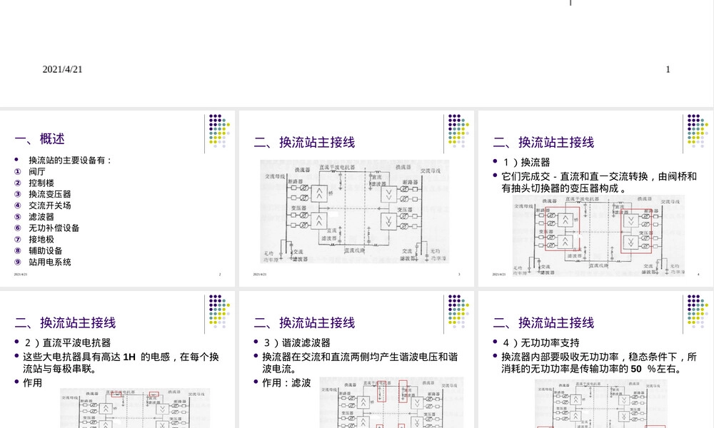Screen dimensions: 714x428
Task: Click the large 2021/4/21 date on first slide
Action: [x=62, y=69]
